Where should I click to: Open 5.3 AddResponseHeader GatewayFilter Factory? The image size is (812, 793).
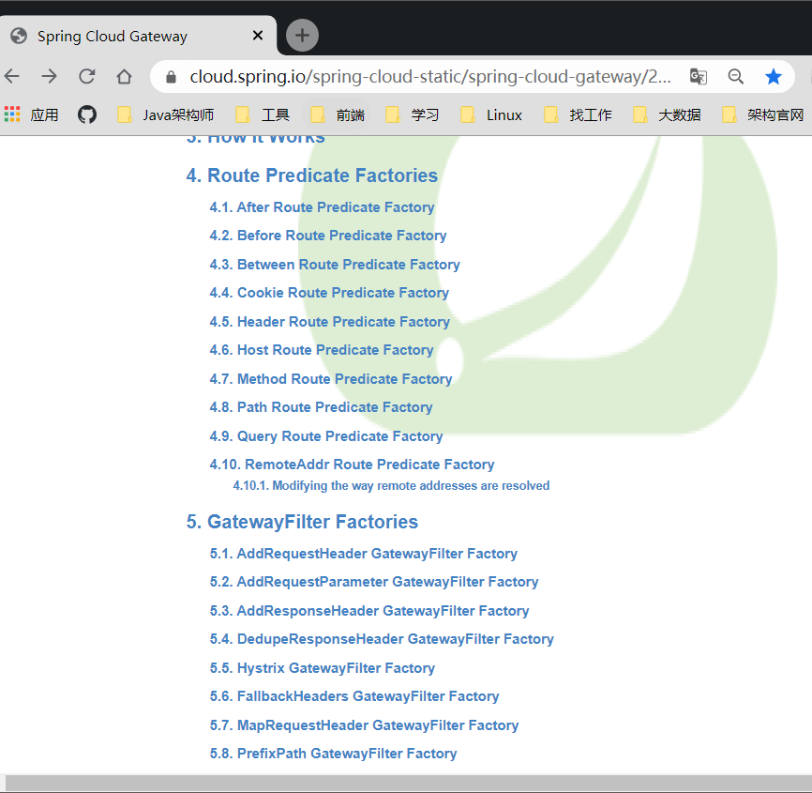369,611
